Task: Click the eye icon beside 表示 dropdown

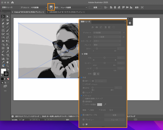Action: (x=124, y=37)
